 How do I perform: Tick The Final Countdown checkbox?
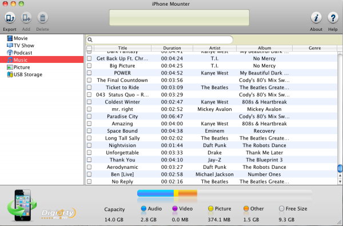[89, 80]
